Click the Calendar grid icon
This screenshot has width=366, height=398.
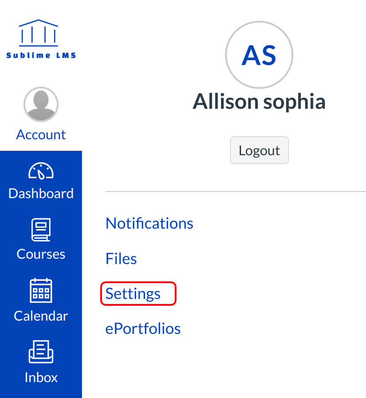pos(41,291)
